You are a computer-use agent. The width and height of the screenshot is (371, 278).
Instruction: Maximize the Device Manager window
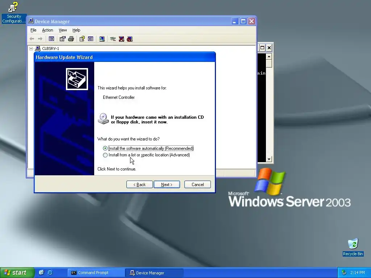[243, 21]
